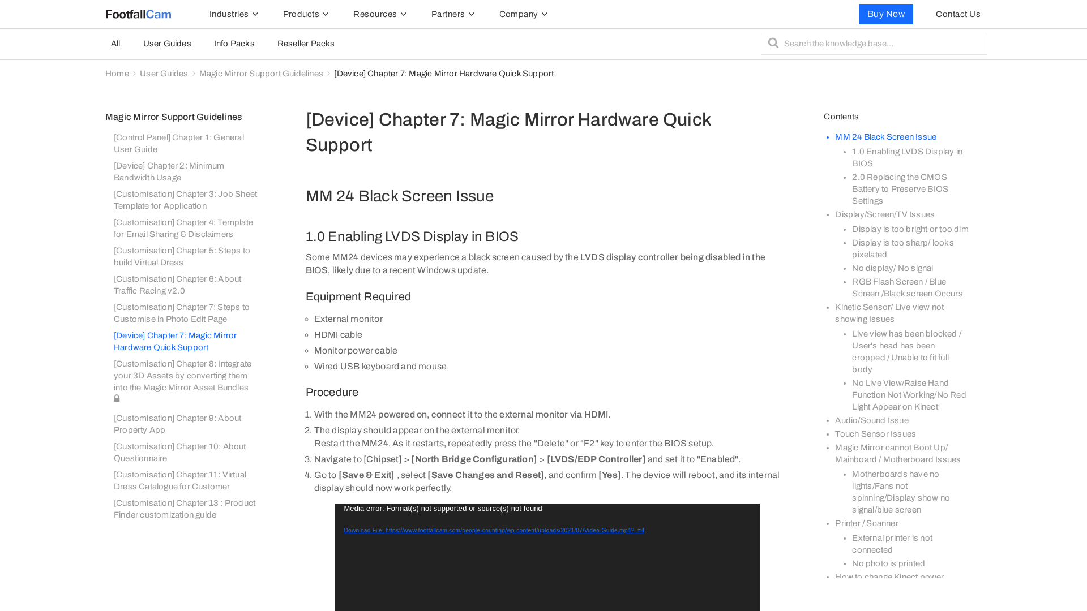1087x611 pixels.
Task: Click the FootfallCam logo
Action: pos(138,14)
